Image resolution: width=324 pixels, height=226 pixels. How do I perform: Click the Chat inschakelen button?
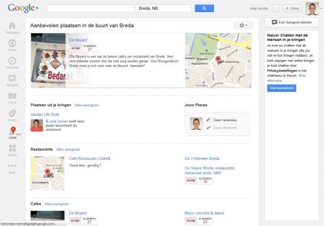tap(282, 88)
